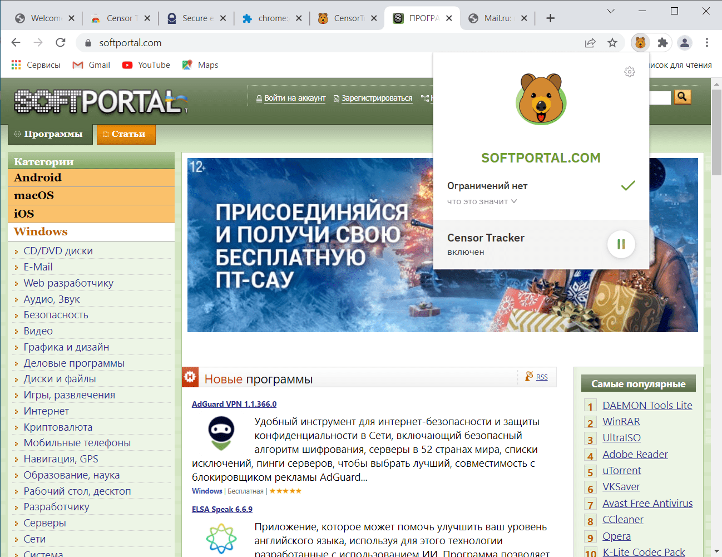Open the Gmail bookmark
The image size is (722, 557).
click(91, 65)
